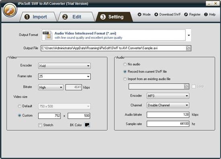Open the Channel Double Channel dropdown
Image resolution: width=221 pixels, height=159 pixels.
coord(168,105)
